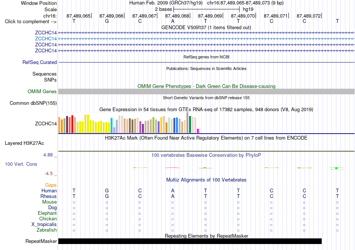The image size is (355, 250).
Task: Select the light-blue ZCCHC14 transcript label
Action: (46, 39)
